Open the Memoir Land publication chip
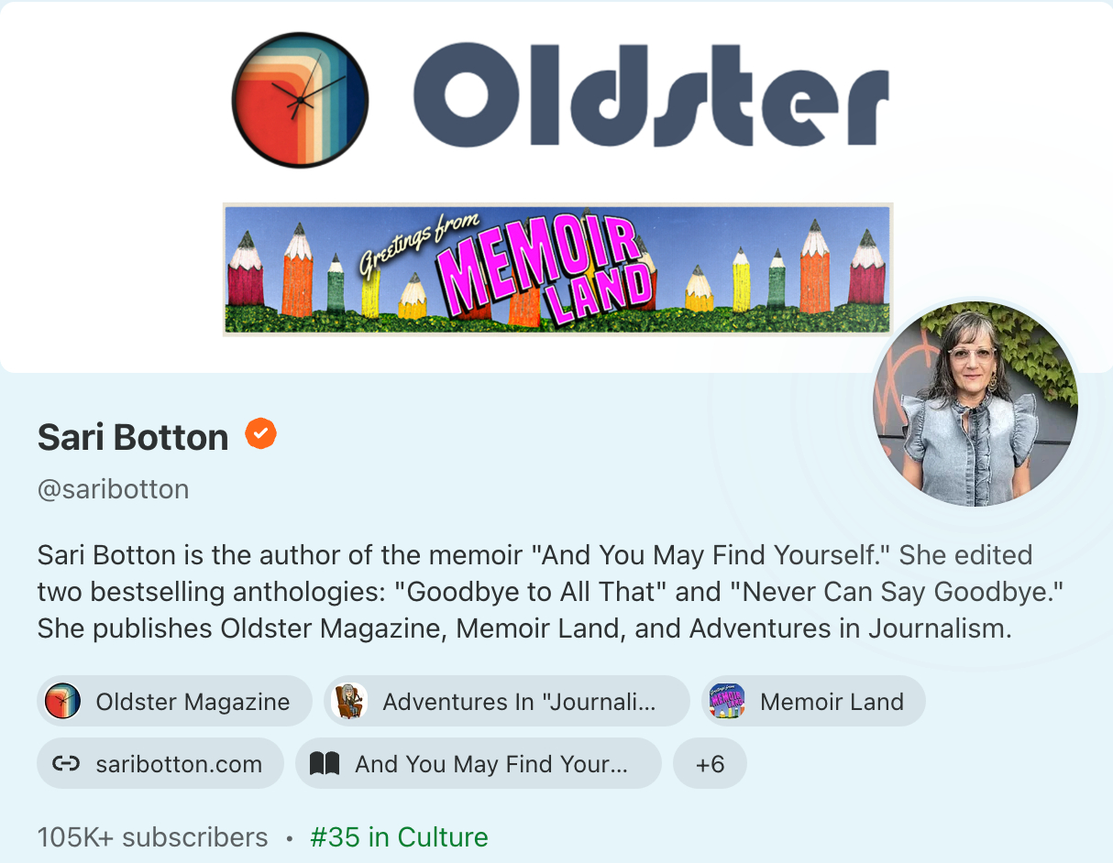 813,702
